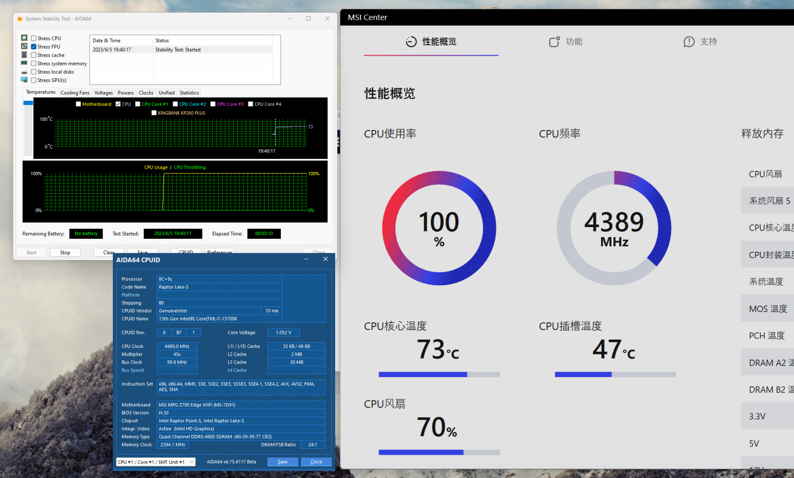
Task: Click the monitor icon beside Stress GPU(s)
Action: click(24, 80)
